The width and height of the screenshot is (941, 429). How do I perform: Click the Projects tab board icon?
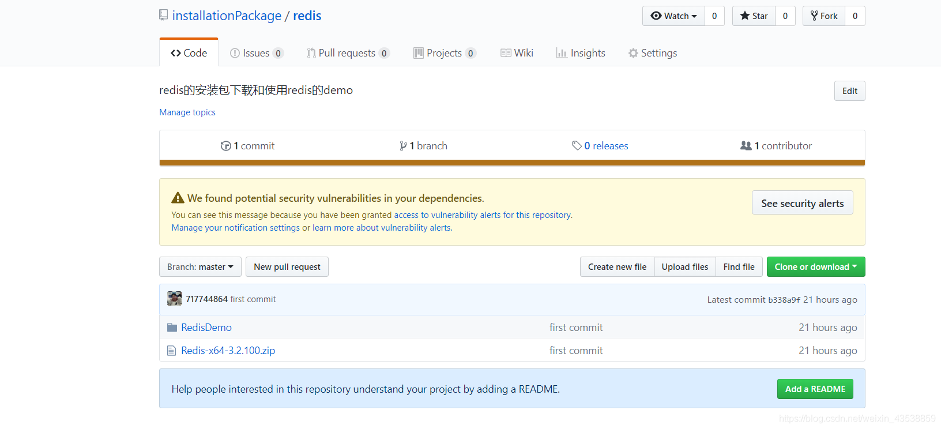419,53
